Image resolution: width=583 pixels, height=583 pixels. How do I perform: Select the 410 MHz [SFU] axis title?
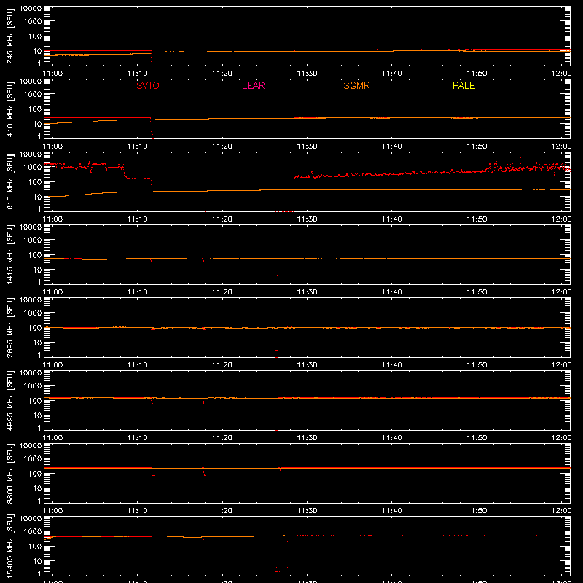9,109
